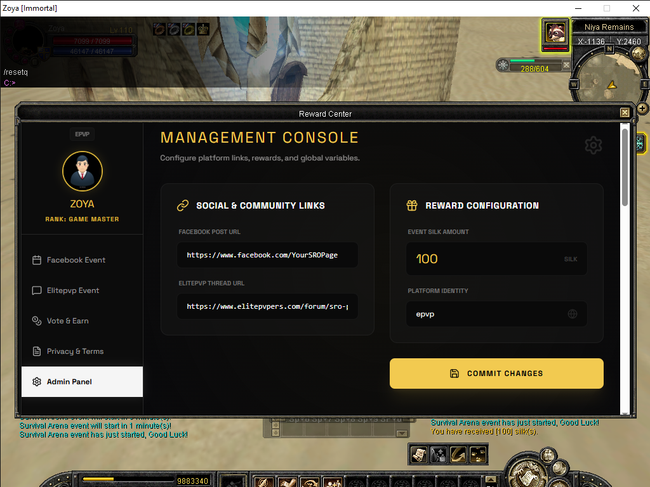Click the first skill slot on hotbar
The height and width of the screenshot is (487, 650).
[264, 482]
